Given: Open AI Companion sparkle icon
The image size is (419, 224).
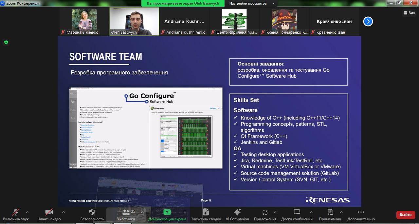Looking at the screenshot, I should point(237,212).
